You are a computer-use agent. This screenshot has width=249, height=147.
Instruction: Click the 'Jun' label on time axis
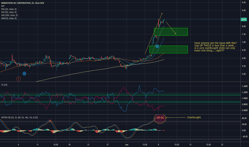(127, 145)
